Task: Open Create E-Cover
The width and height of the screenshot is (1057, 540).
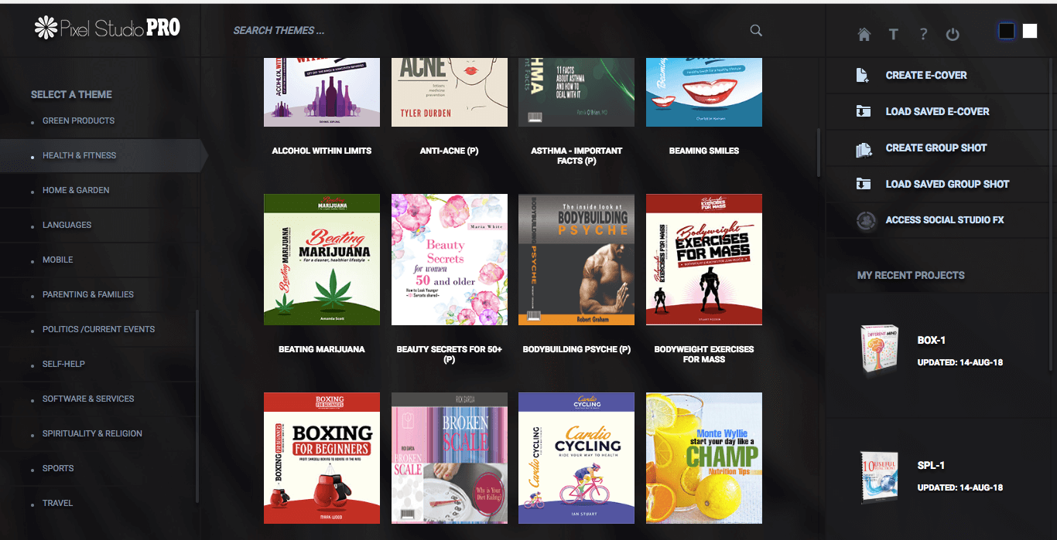Action: tap(926, 76)
